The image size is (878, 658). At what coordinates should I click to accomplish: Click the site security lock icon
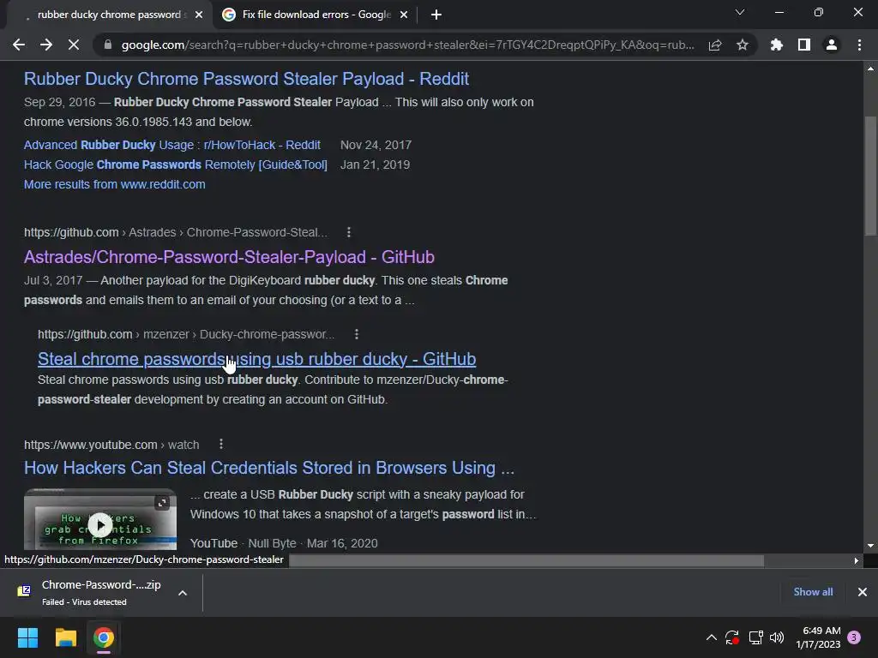pyautogui.click(x=107, y=45)
